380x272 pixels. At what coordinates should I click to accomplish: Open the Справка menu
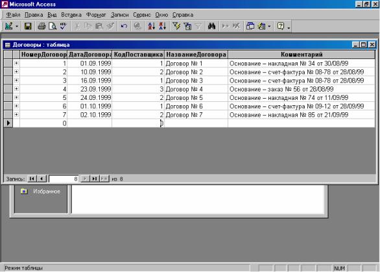tap(183, 15)
